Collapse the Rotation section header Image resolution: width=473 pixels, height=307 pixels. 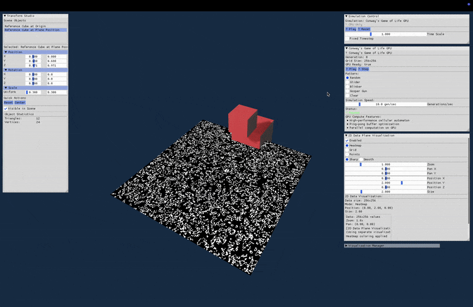coord(35,70)
